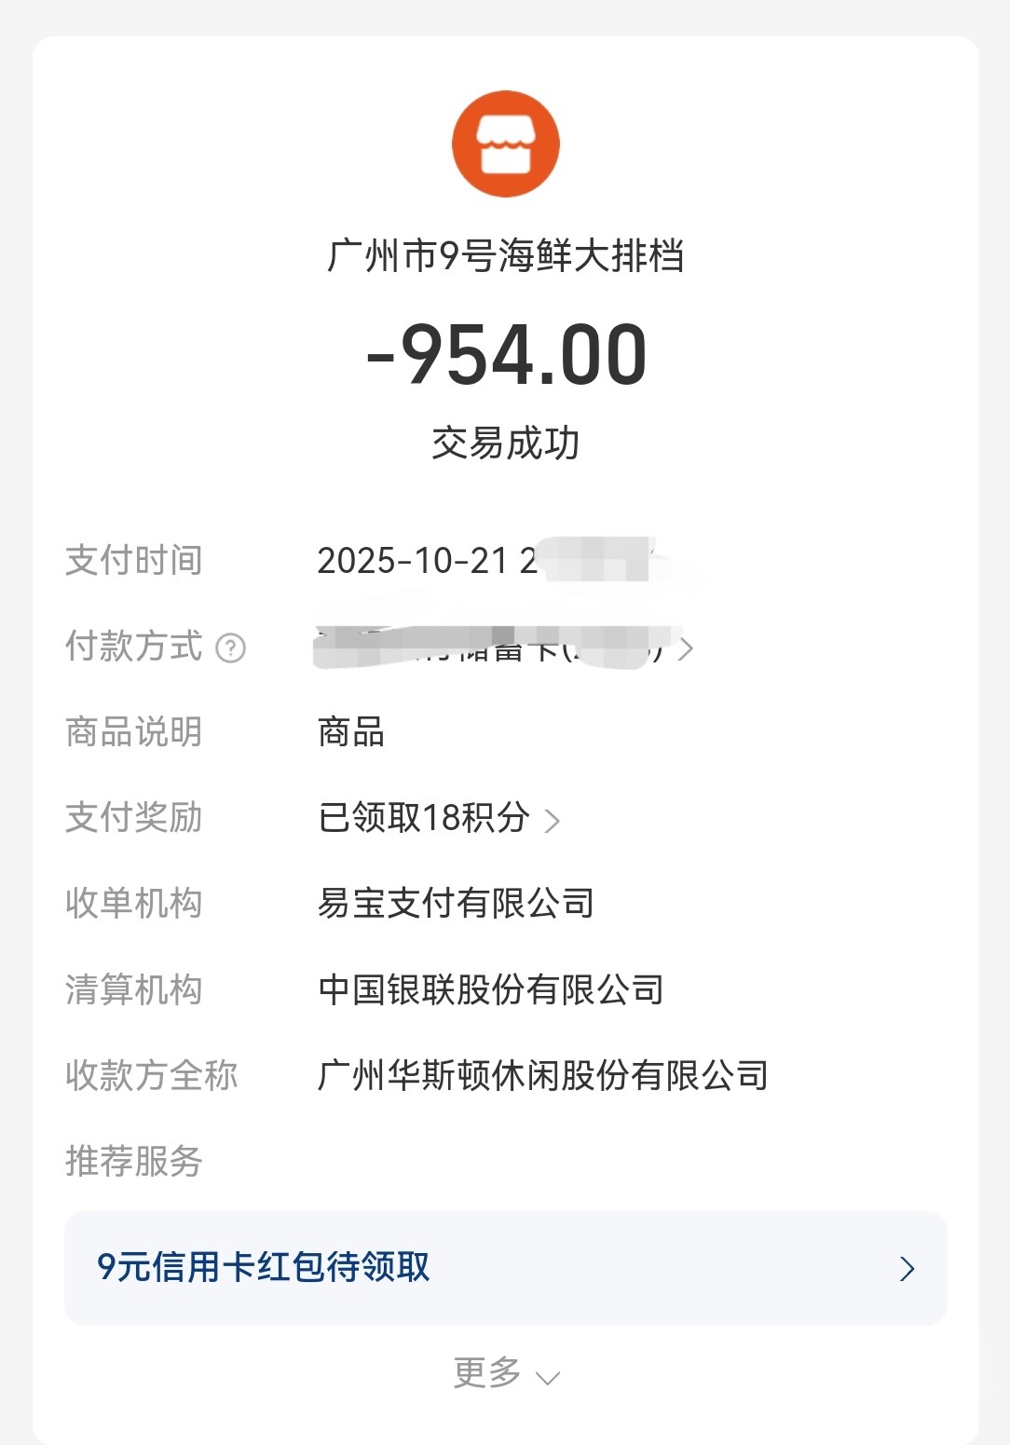
Task: Tap the clearing institution 中国银联股份有限公司
Action: pos(490,989)
